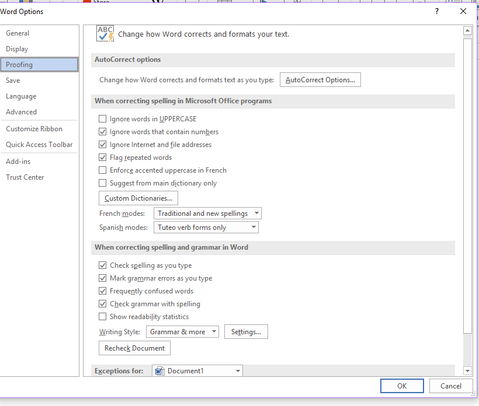Click the vertical scrollbar track
Image resolution: width=479 pixels, height=406 pixels.
[x=467, y=350]
